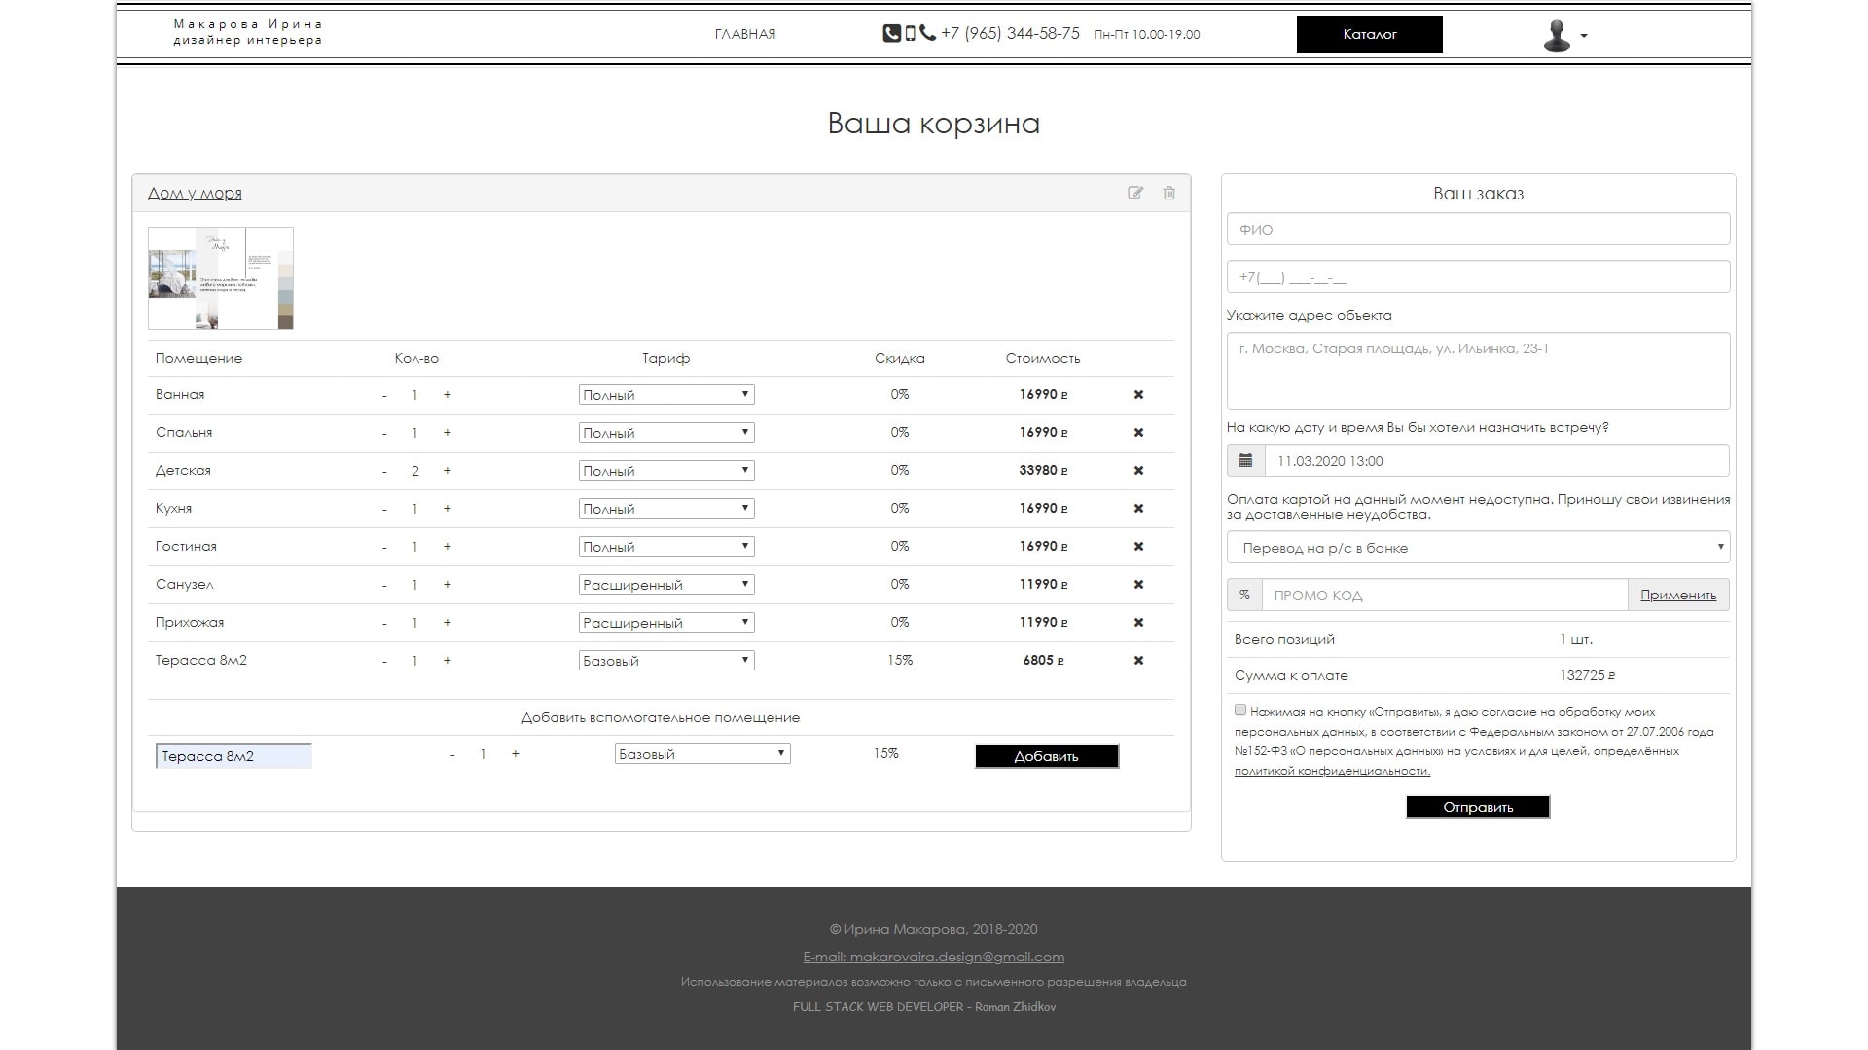This screenshot has width=1868, height=1050.
Task: Open tariff dropdown for Детская
Action: pos(666,471)
